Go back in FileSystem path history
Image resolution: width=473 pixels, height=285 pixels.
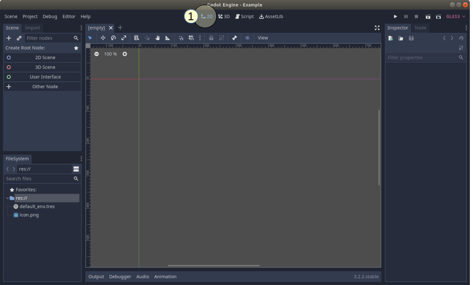click(8, 169)
